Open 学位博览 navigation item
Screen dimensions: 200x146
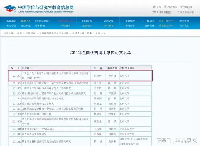pos(184,21)
